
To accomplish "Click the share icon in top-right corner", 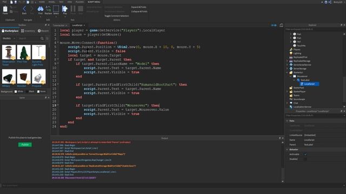I will coord(330,2).
